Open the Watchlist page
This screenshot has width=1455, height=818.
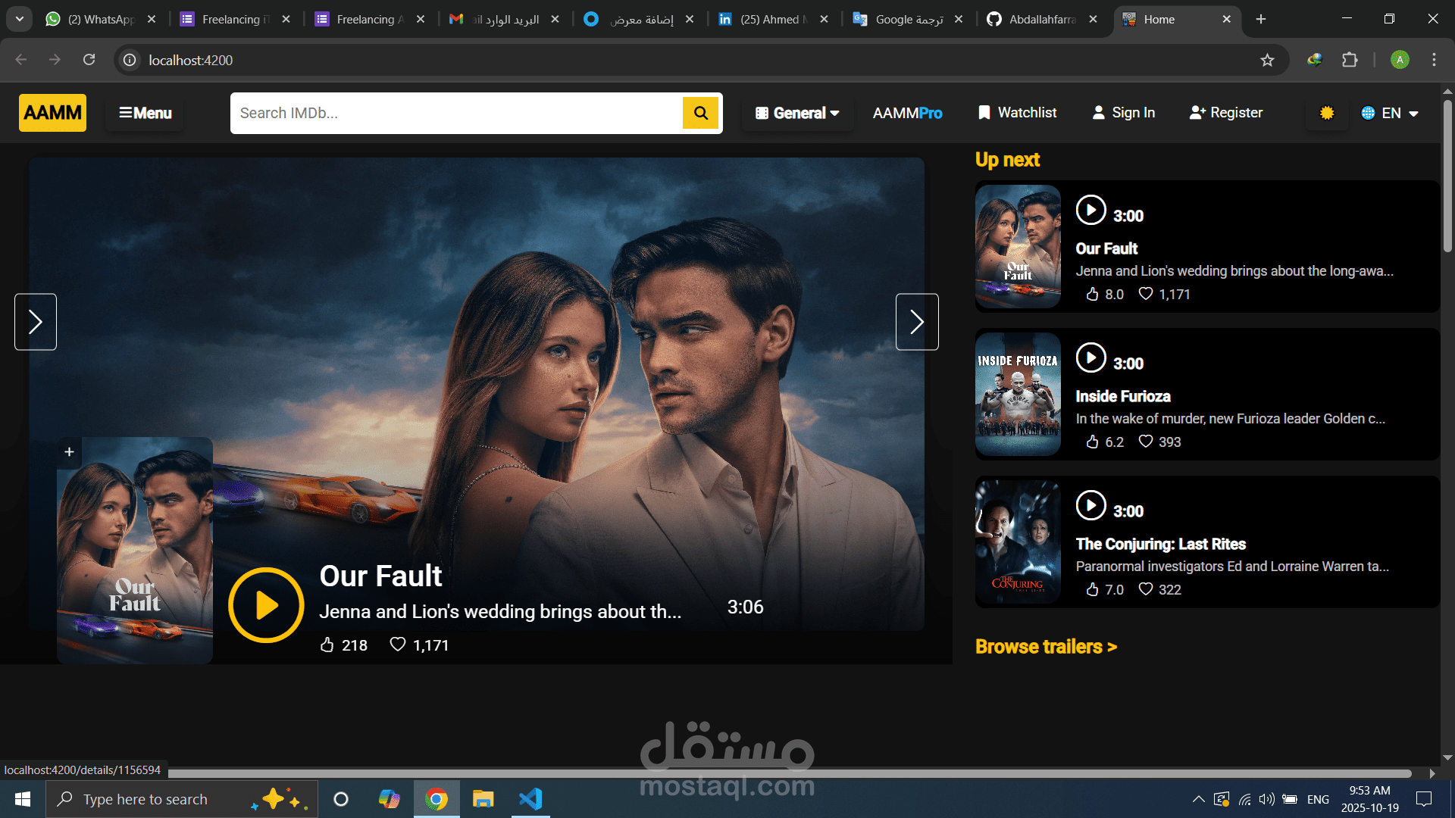tap(1017, 113)
